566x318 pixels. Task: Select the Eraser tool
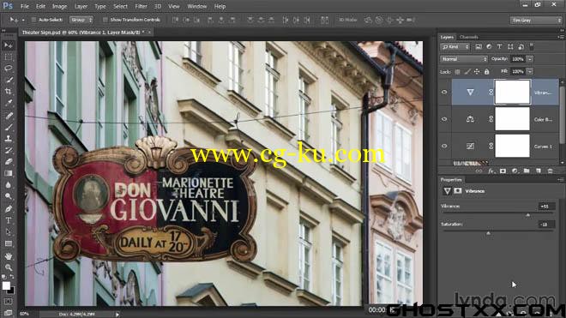pos(9,162)
